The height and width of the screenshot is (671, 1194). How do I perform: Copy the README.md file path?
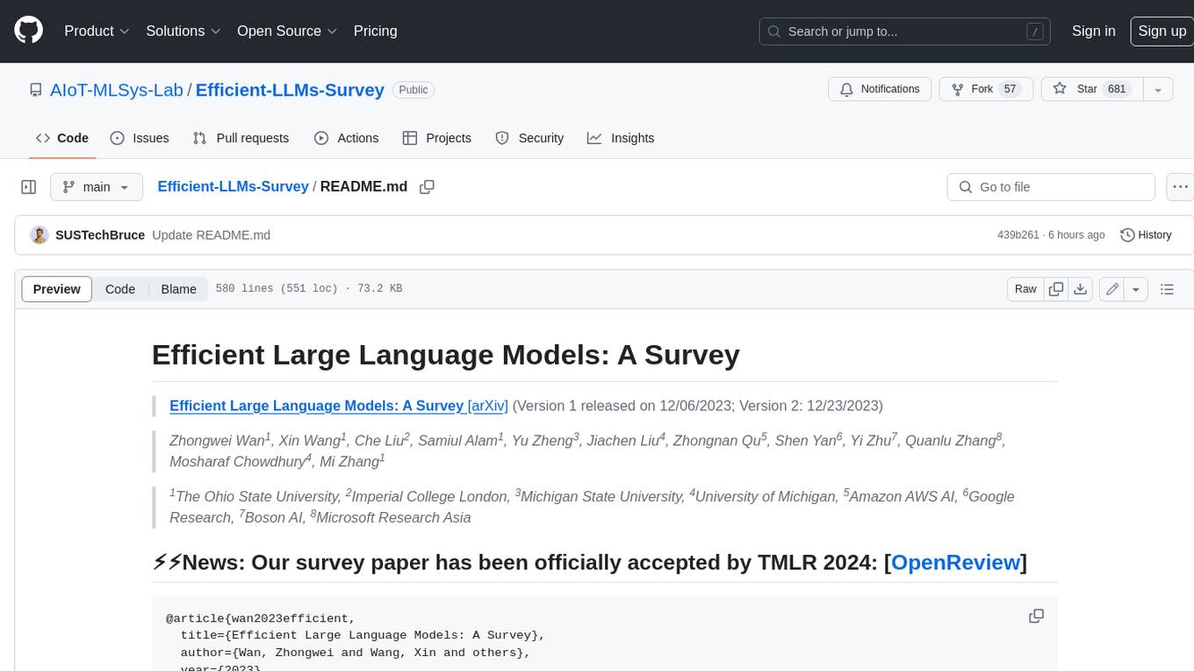(428, 187)
